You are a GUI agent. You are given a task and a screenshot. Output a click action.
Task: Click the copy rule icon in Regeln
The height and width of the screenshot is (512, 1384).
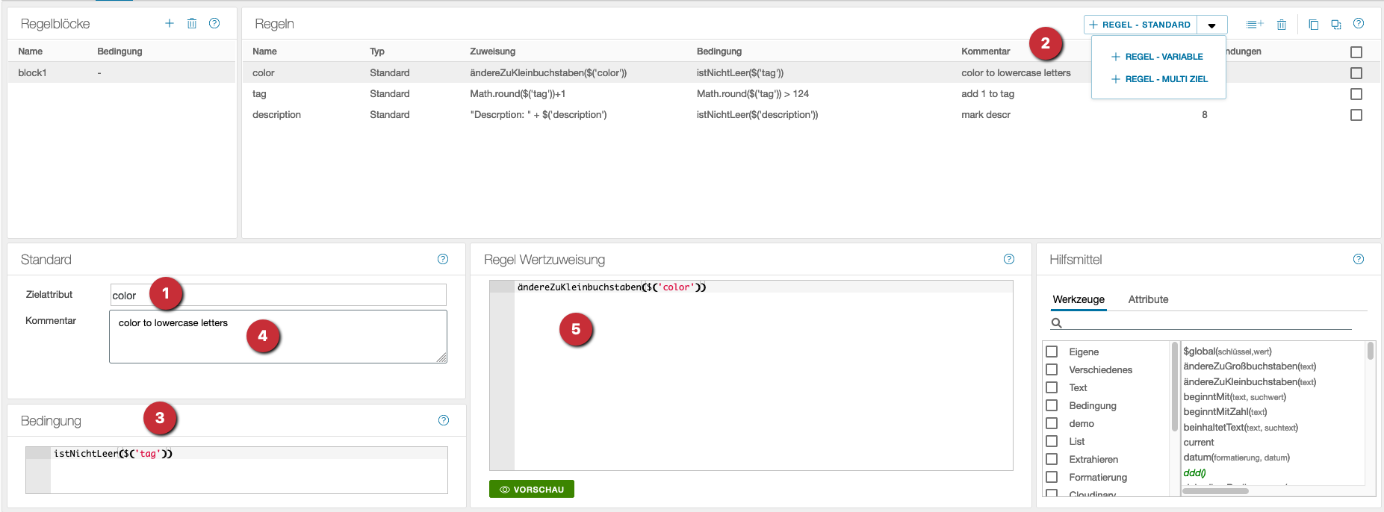(1314, 25)
